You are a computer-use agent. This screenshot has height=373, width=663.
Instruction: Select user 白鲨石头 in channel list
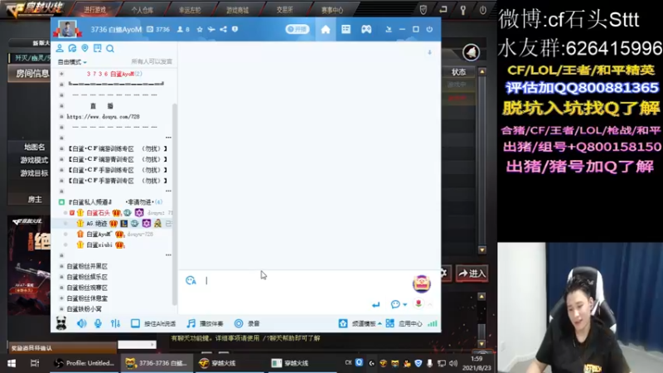[x=98, y=213]
